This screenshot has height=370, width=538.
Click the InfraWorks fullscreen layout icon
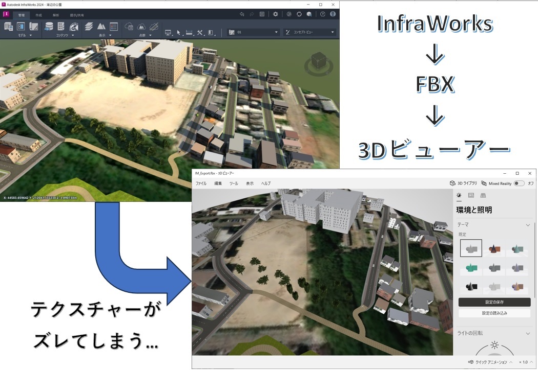(262, 14)
